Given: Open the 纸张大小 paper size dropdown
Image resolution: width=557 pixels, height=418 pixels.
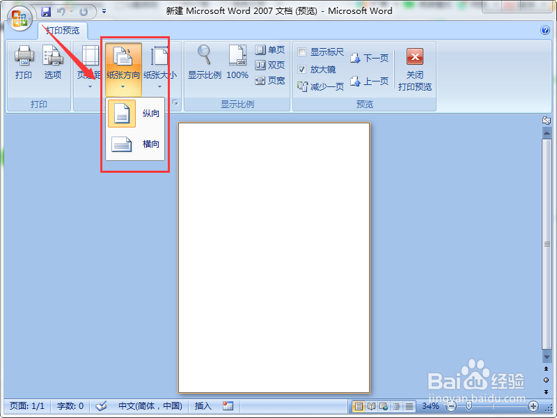Looking at the screenshot, I should coord(160,67).
